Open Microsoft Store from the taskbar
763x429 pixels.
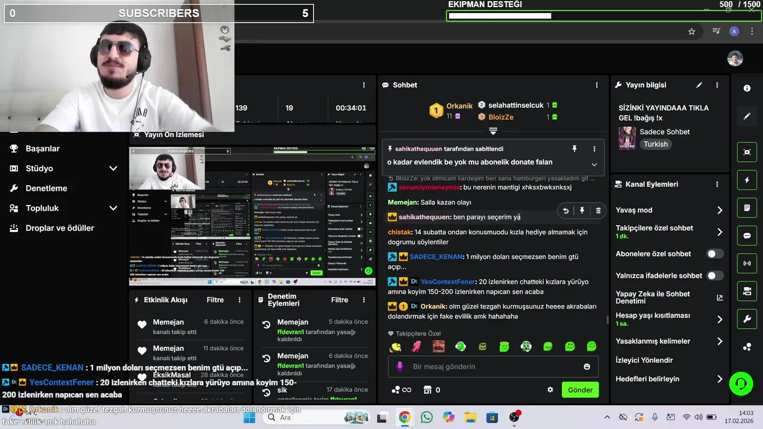pyautogui.click(x=492, y=418)
